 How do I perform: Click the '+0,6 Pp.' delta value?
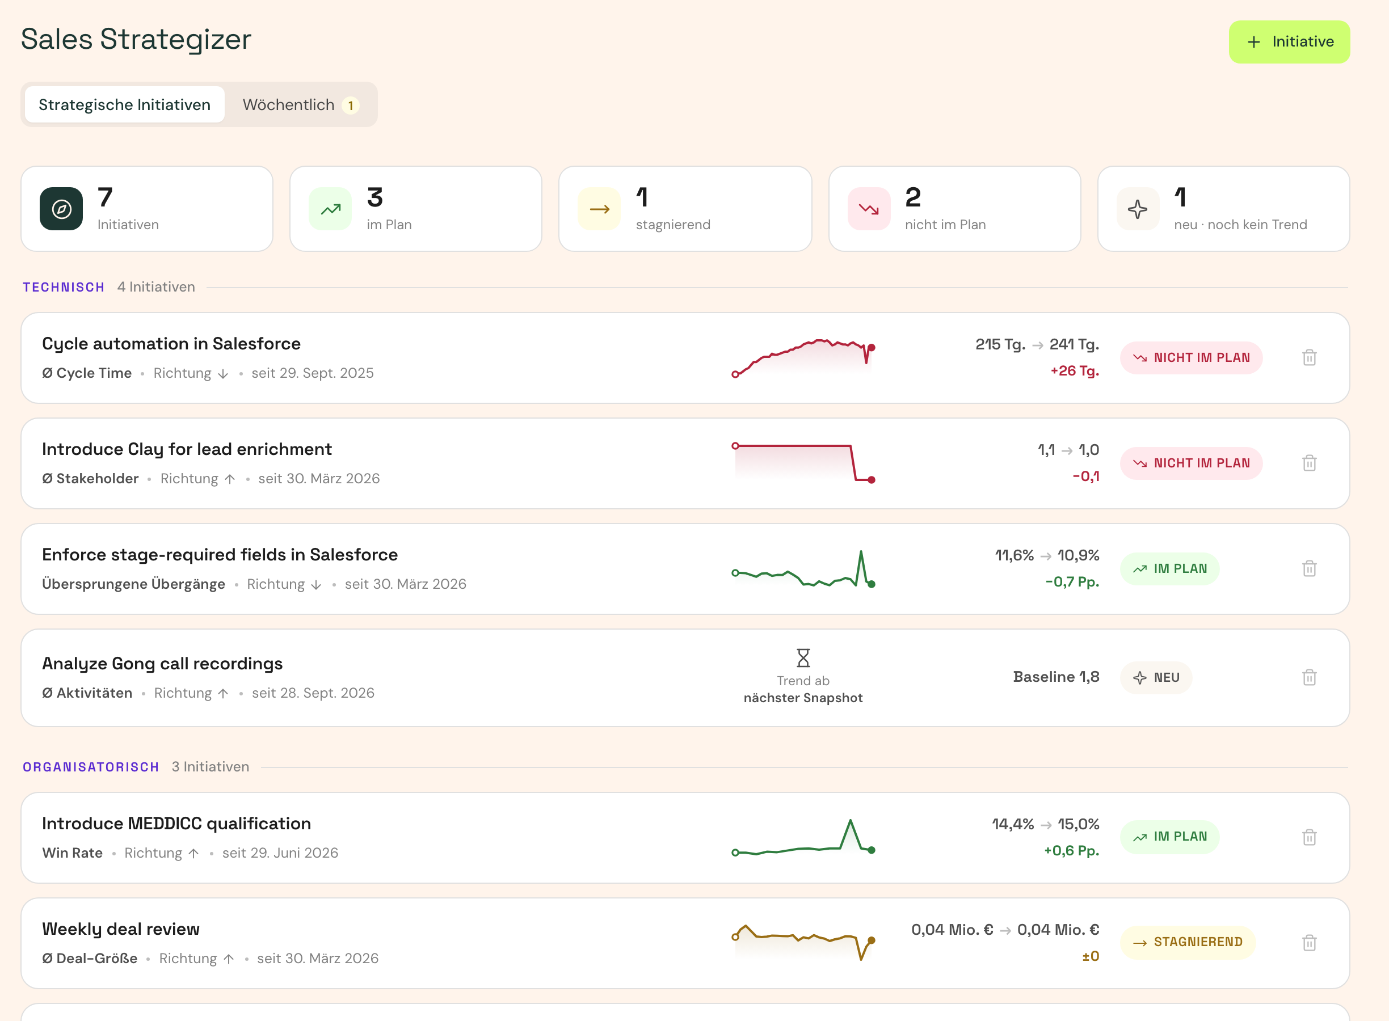pyautogui.click(x=1071, y=850)
